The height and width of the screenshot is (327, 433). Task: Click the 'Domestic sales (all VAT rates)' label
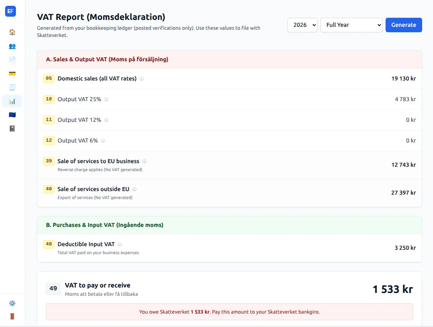tap(97, 79)
